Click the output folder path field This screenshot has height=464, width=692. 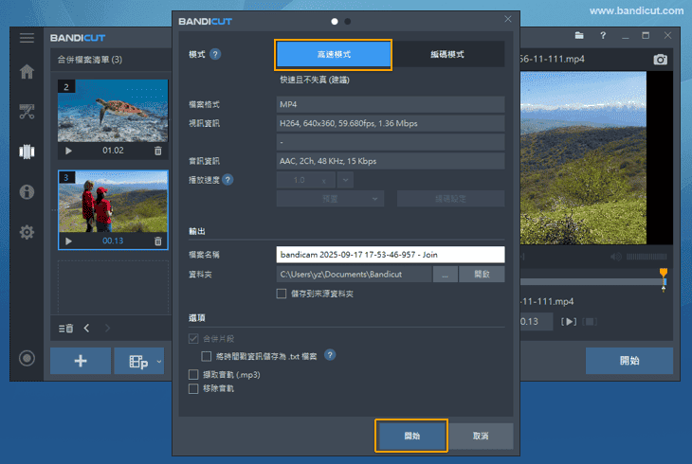coord(354,275)
